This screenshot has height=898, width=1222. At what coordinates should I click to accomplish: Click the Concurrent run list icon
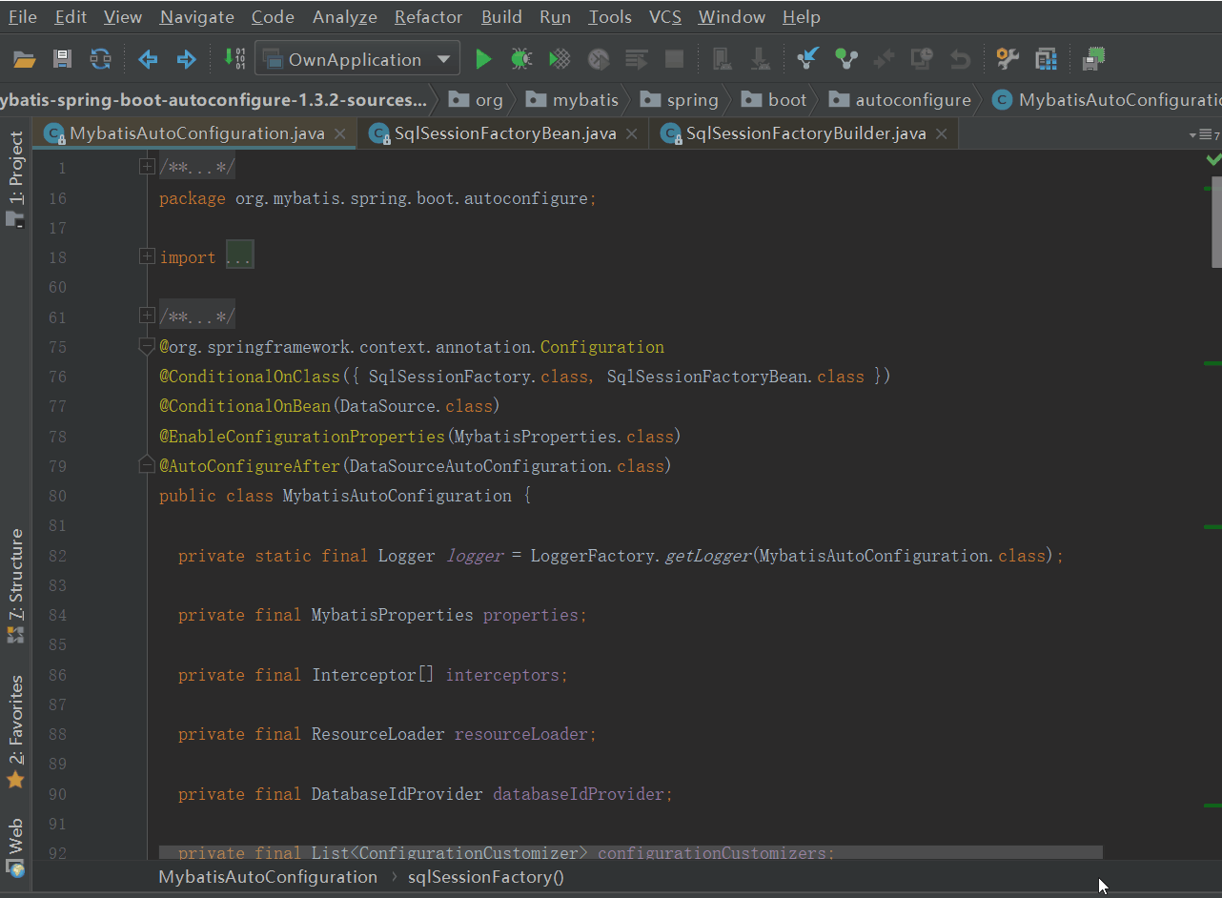tap(636, 59)
